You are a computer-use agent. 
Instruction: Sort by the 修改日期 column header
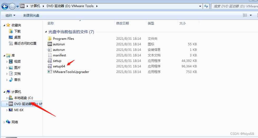point(123,23)
